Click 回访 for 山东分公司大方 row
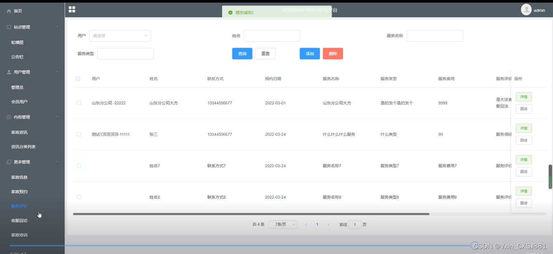553x254 pixels. (524, 109)
